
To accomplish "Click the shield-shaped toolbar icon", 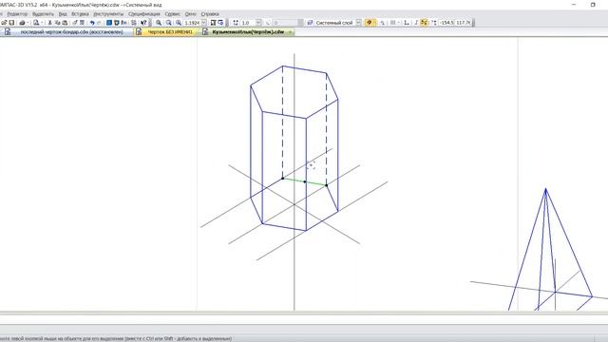I will tap(116, 23).
